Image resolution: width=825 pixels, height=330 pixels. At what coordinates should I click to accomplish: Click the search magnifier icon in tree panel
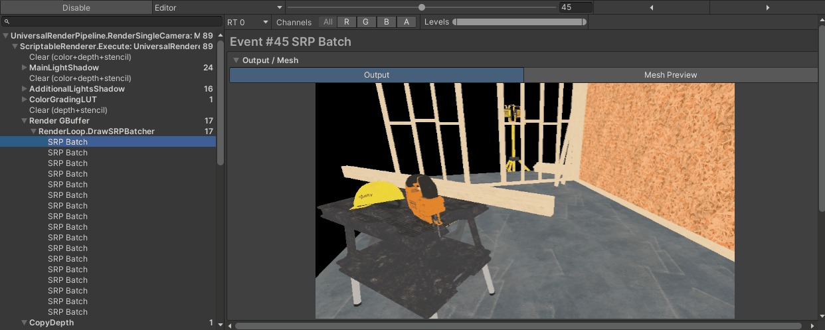click(6, 22)
